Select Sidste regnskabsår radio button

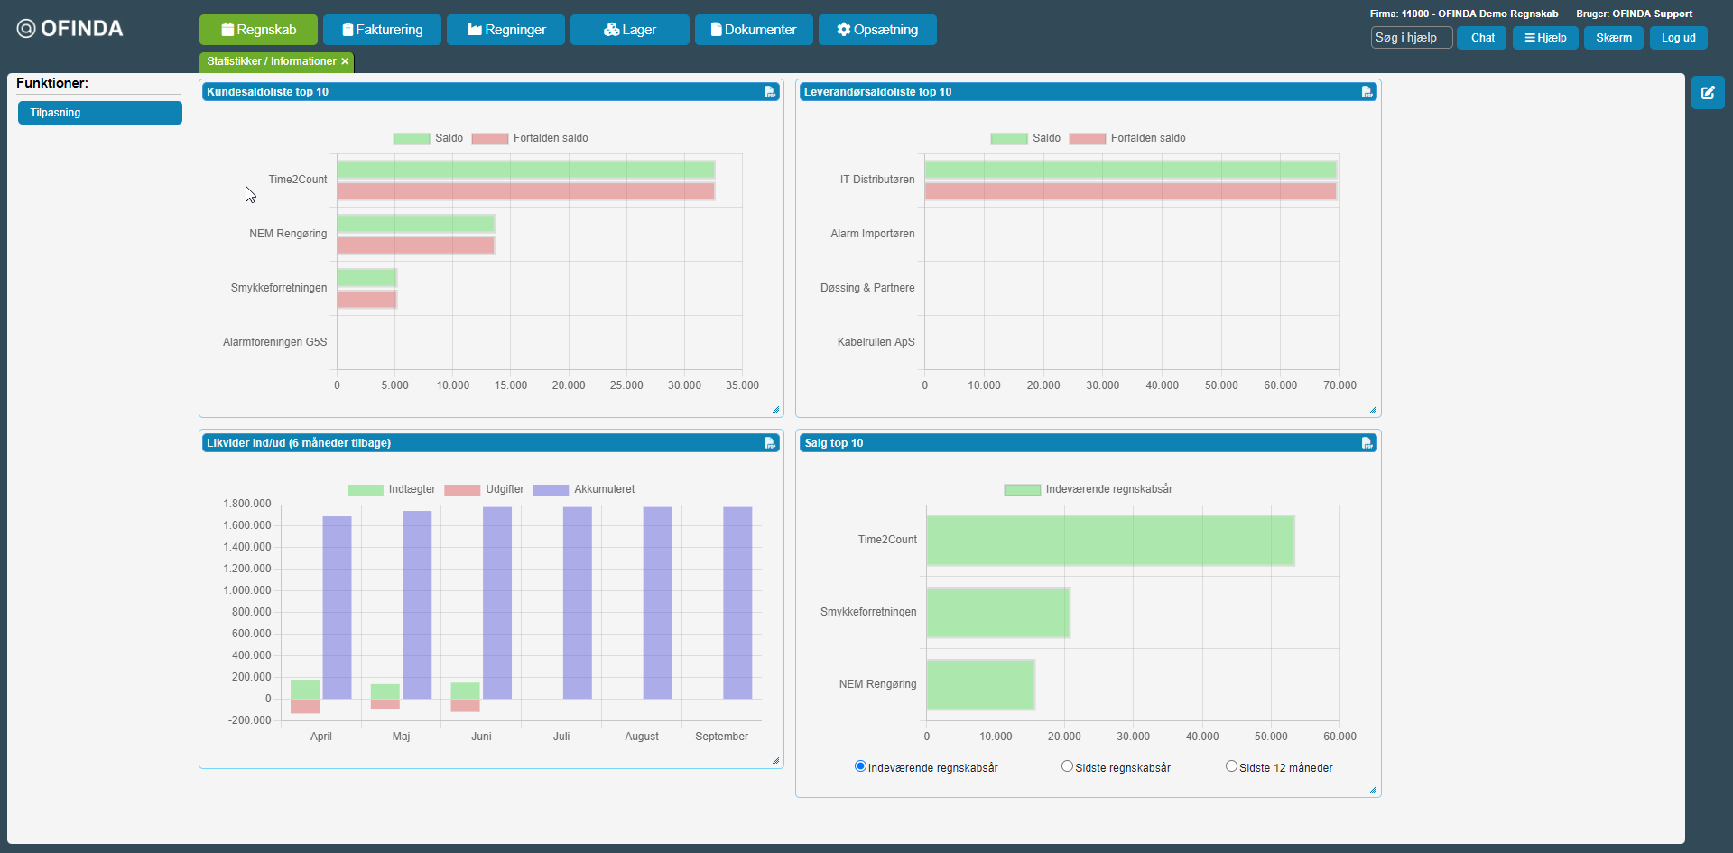click(x=1067, y=766)
